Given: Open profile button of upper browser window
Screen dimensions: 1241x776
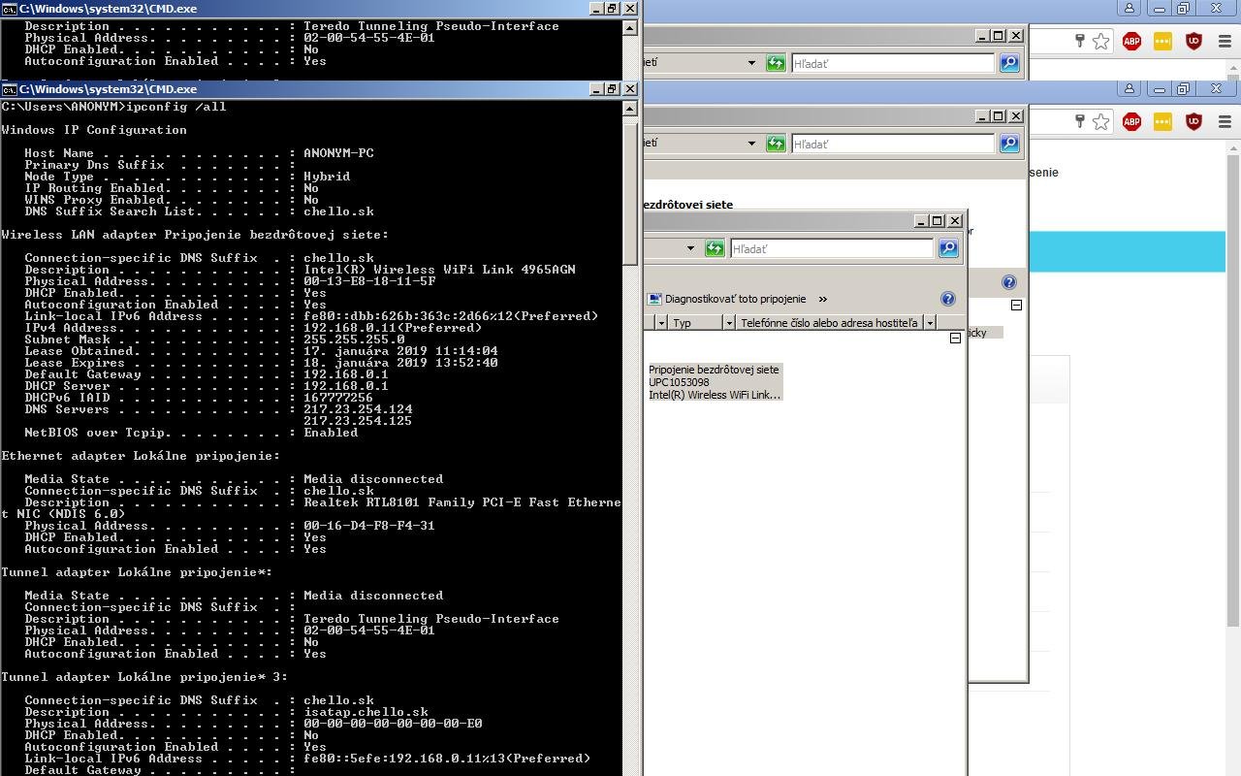Looking at the screenshot, I should pyautogui.click(x=1130, y=9).
